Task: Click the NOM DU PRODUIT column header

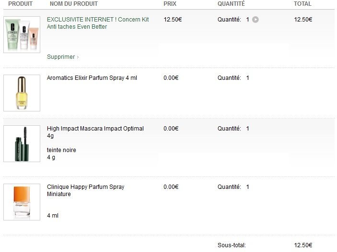Action: (x=73, y=4)
